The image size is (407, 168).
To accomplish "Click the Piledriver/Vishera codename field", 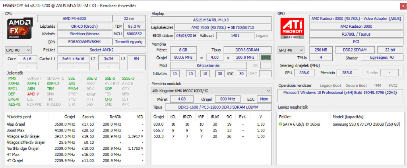I will [85, 34].
